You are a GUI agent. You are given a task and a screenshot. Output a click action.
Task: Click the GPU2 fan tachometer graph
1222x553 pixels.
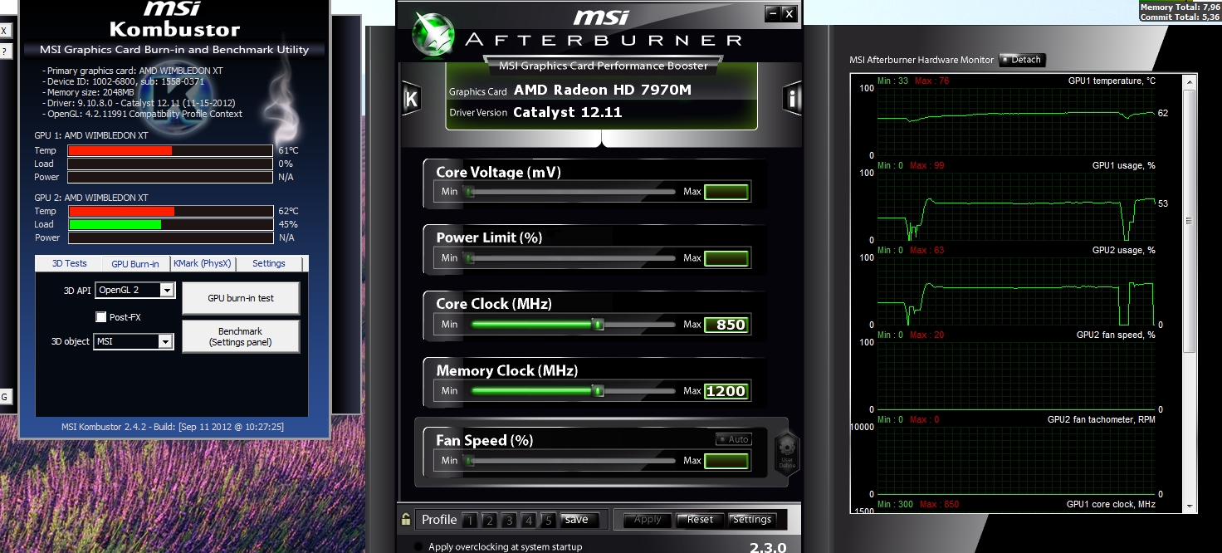[1016, 460]
